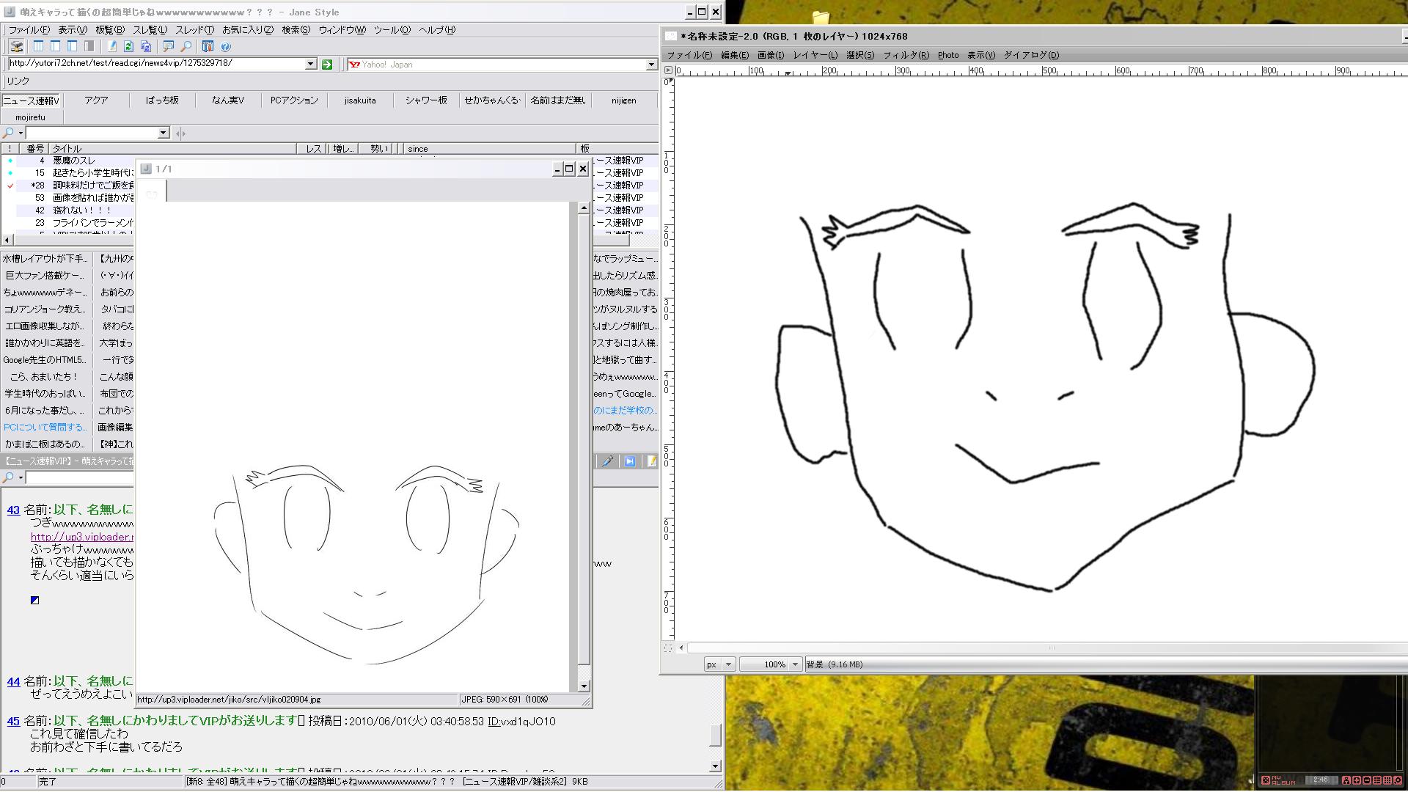Image resolution: width=1408 pixels, height=792 pixels.
Task: Toggle the checkmark on thread 28 row
Action: pyautogui.click(x=10, y=186)
